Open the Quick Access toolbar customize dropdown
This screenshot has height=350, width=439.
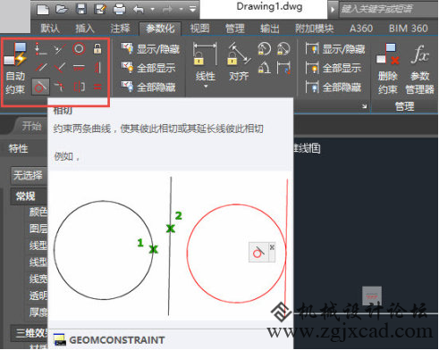193,9
